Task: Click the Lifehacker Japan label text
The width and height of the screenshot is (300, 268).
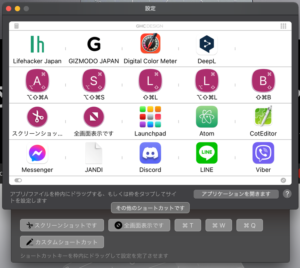Action: [37, 61]
